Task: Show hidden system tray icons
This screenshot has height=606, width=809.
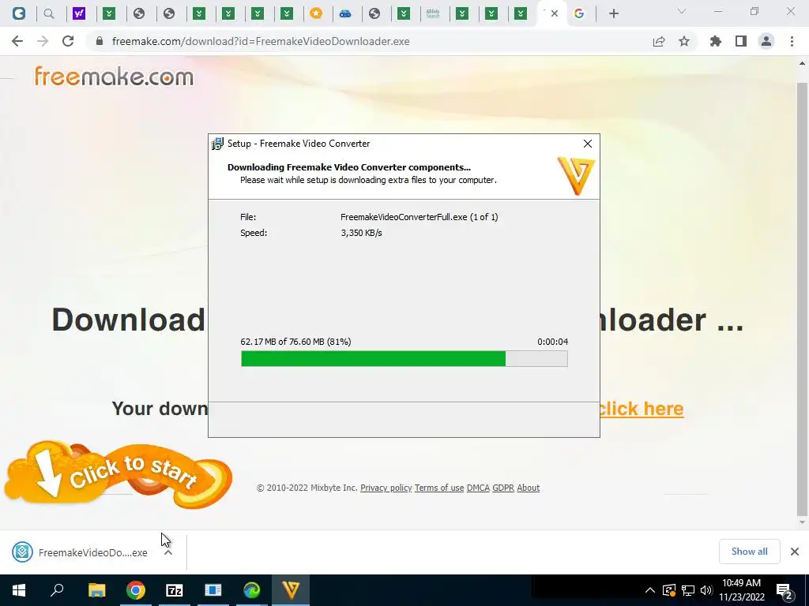Action: click(650, 590)
